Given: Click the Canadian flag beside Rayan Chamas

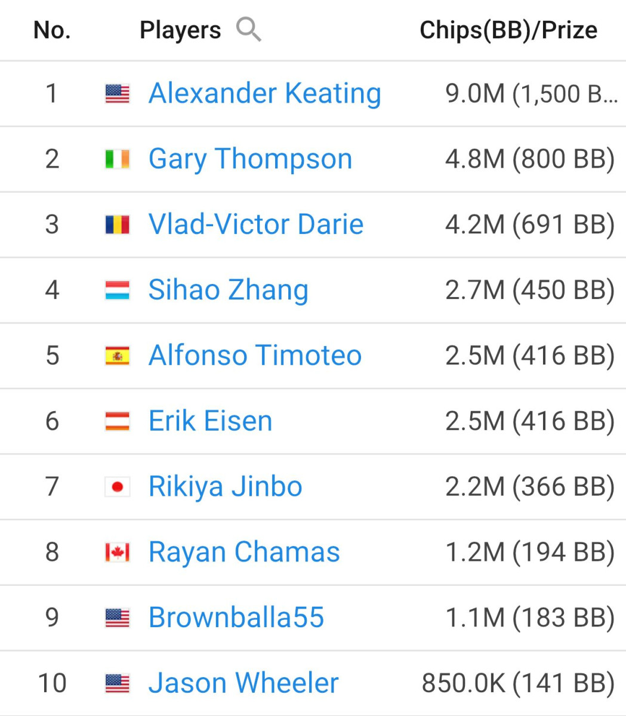Looking at the screenshot, I should click(x=117, y=553).
